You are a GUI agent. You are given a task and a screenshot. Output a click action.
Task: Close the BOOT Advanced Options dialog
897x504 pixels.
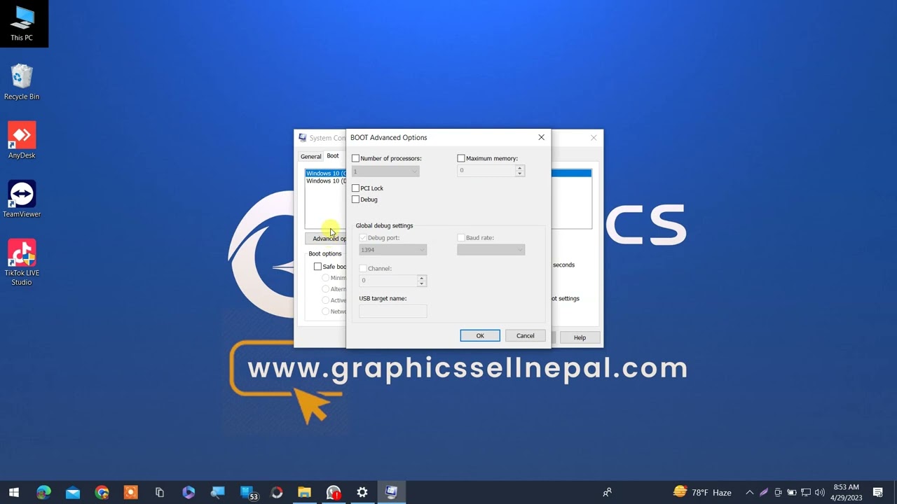point(541,137)
